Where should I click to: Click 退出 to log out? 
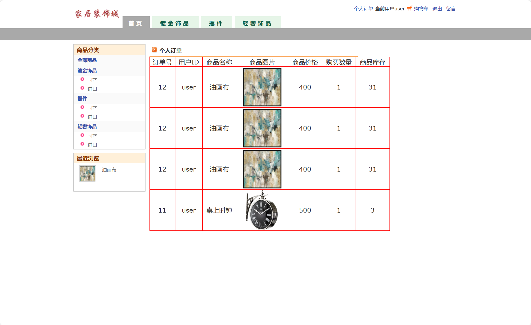pos(437,9)
